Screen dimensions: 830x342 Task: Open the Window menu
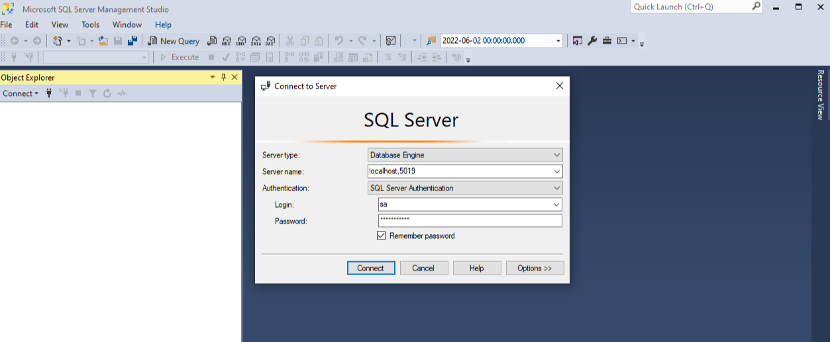click(x=127, y=24)
